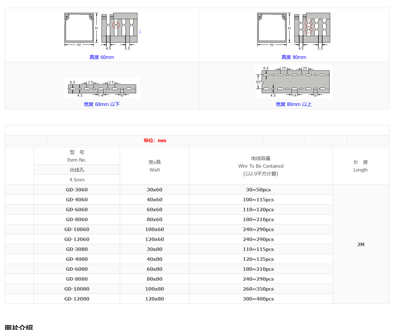393x330 pixels.
Task: Click the red 单位: mm label
Action: tap(155, 141)
